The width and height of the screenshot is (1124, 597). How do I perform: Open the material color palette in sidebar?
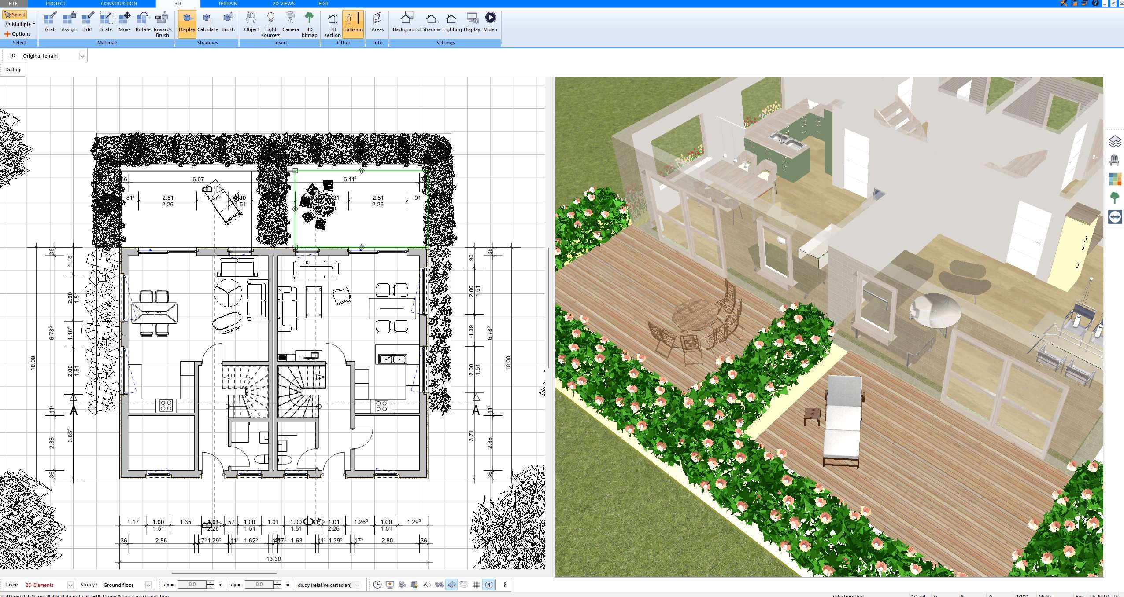tap(1115, 179)
